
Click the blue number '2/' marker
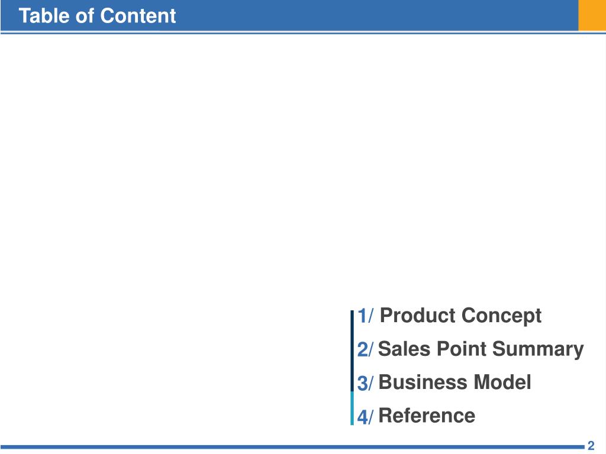tap(365, 349)
